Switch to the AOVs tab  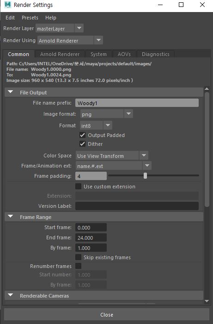[124, 54]
